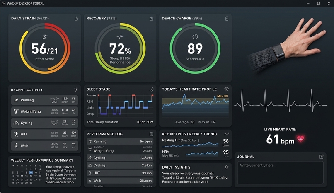Screen dimensions: 334x193
Task: Click the Resting HR 58 bpm value
Action: (x=225, y=142)
